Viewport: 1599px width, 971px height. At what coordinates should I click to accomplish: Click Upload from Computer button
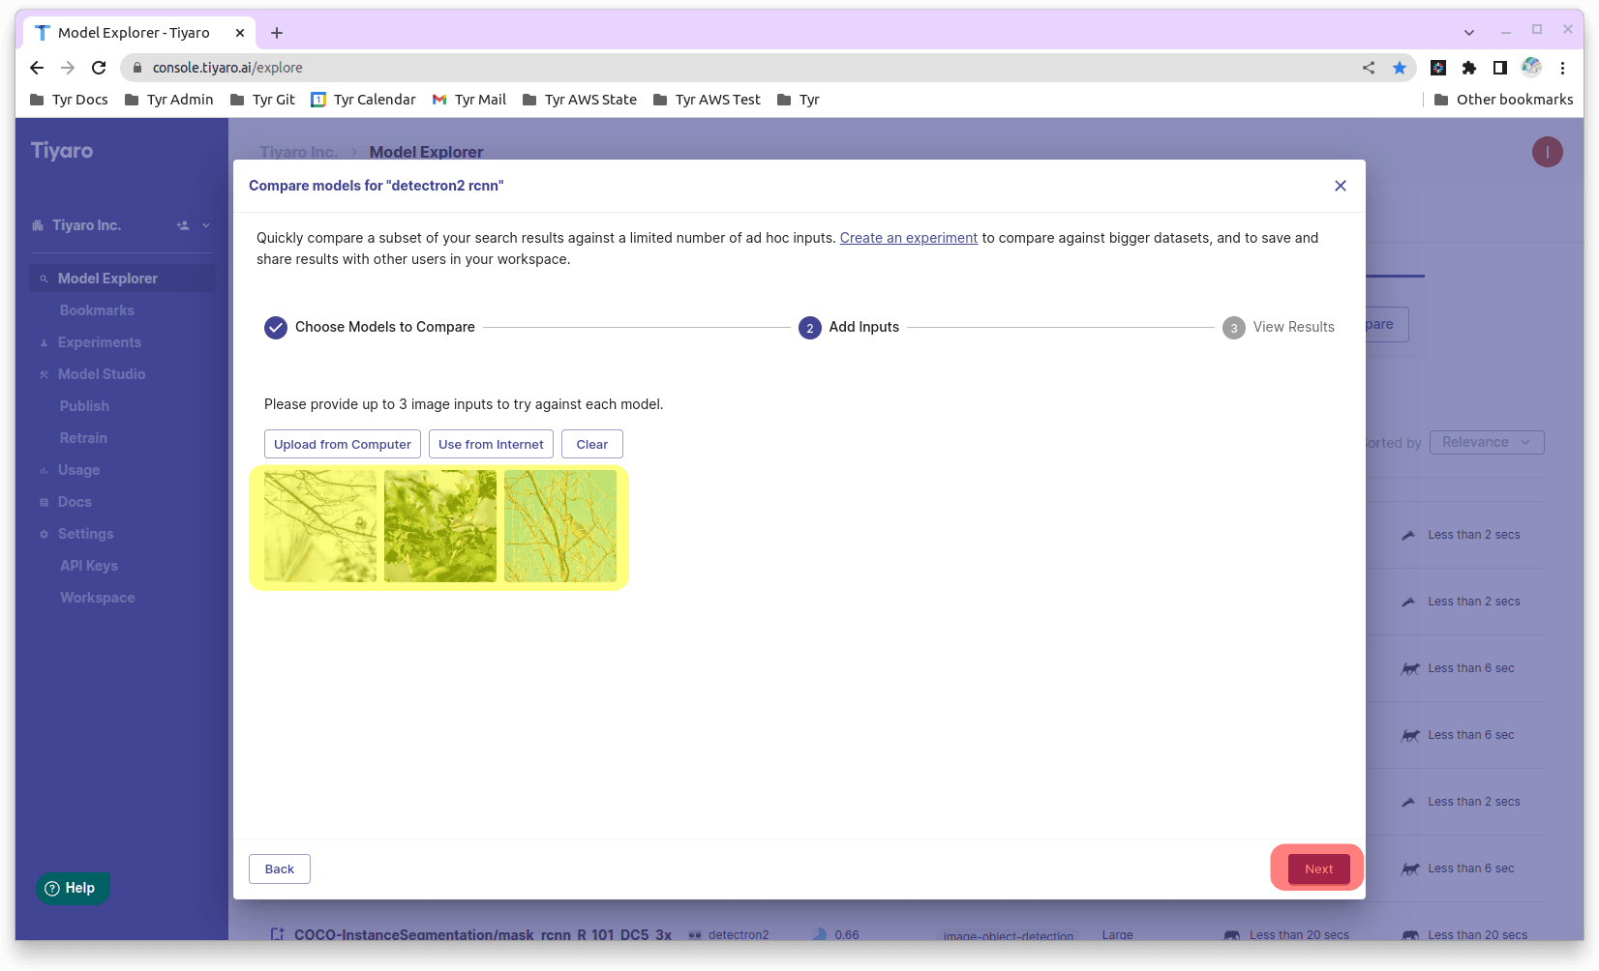coord(343,444)
